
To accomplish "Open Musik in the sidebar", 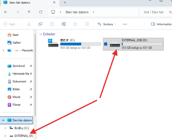I will 16,97.
